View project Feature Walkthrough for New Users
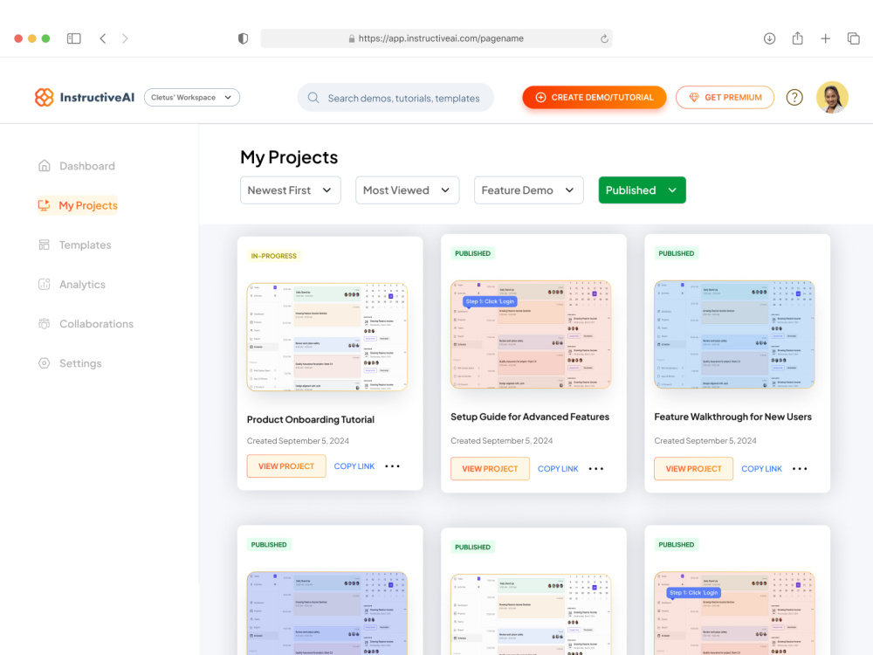The image size is (873, 655). 693,469
